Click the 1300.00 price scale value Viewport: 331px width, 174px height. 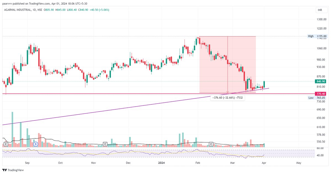pos(321,19)
